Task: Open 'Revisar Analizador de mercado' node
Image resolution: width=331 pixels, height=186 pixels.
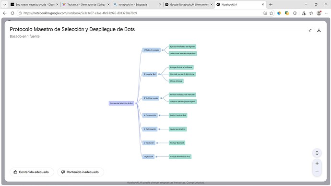Action: click(x=182, y=95)
